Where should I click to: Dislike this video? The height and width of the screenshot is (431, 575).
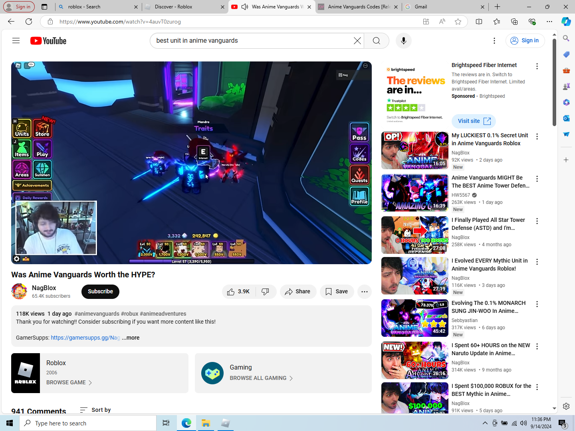pos(266,292)
